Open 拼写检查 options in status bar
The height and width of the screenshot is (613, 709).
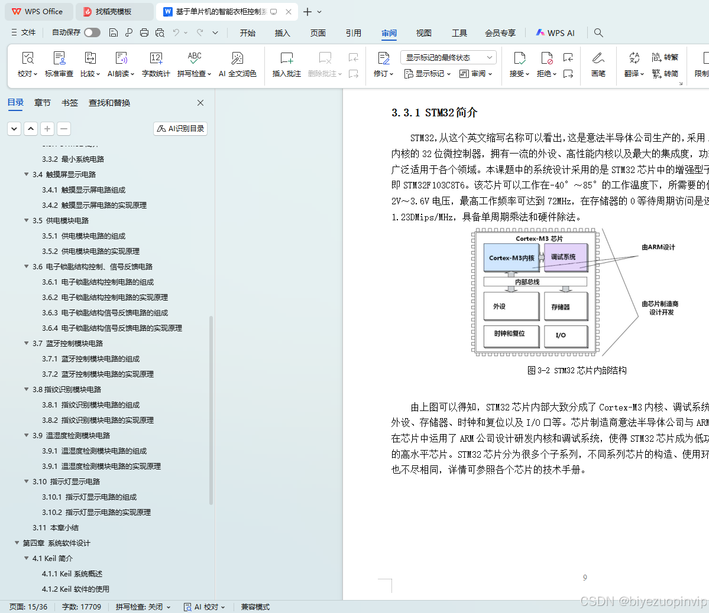[143, 607]
